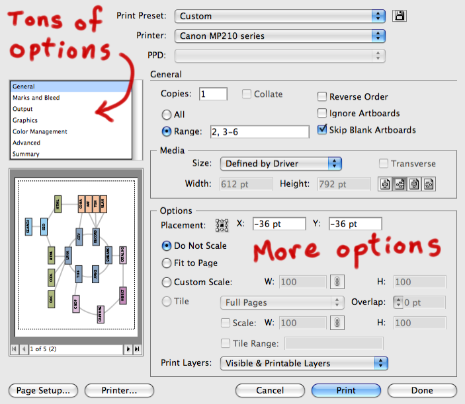Viewport: 465px width, 404px height.
Task: Select the landscape left orientation icon
Action: [x=400, y=184]
